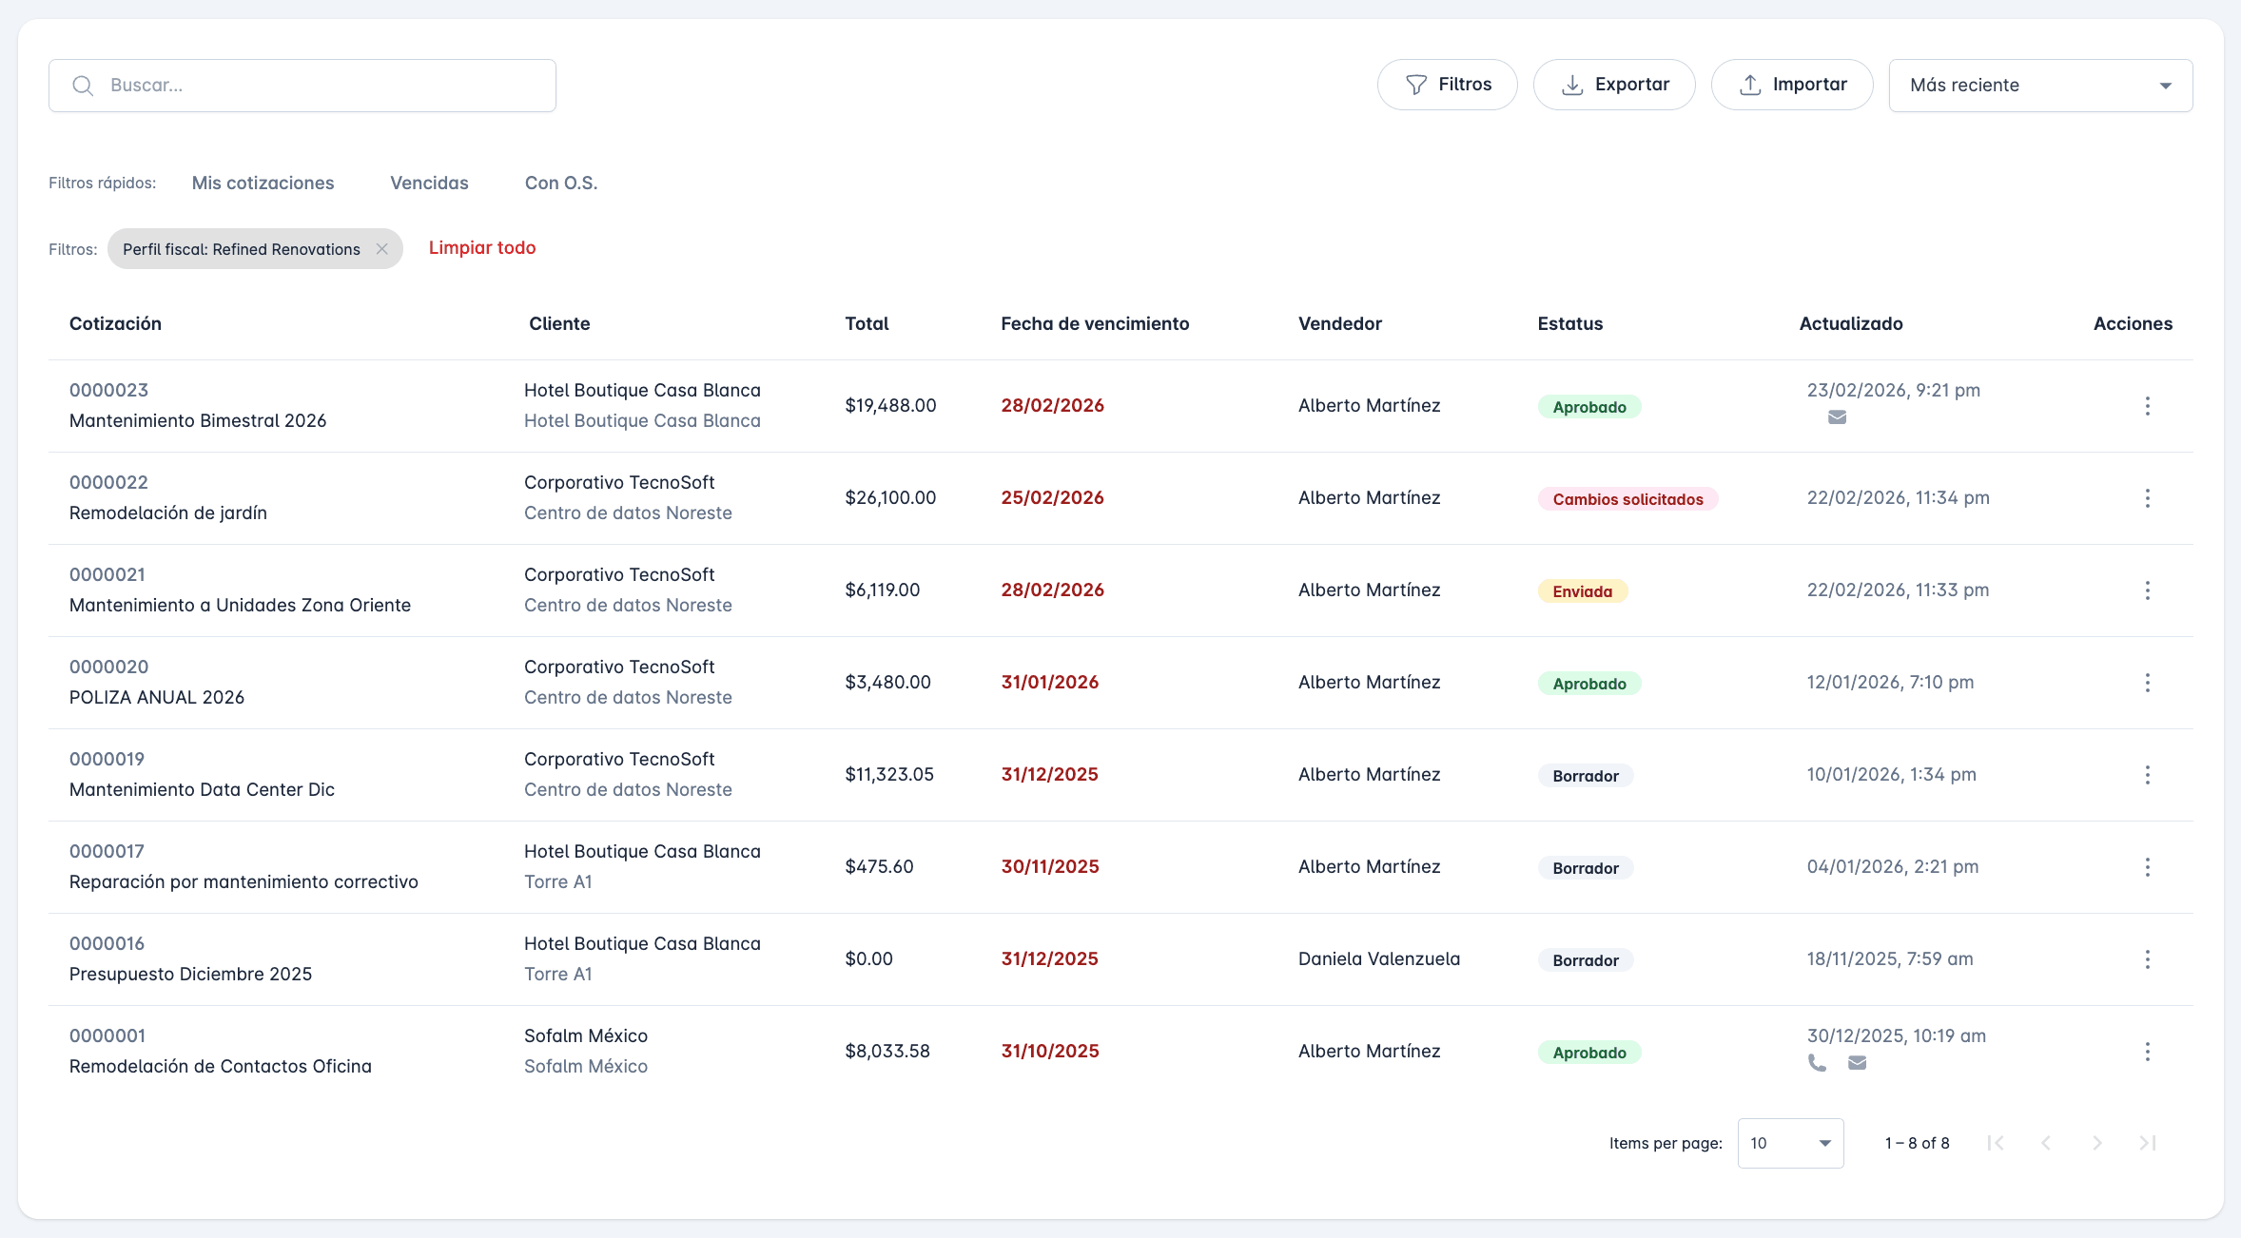Open the Más reciente sort dropdown

point(2040,85)
